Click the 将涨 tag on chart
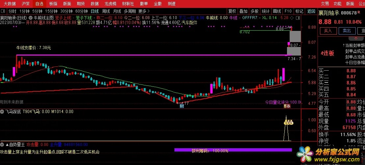 point(287,106)
